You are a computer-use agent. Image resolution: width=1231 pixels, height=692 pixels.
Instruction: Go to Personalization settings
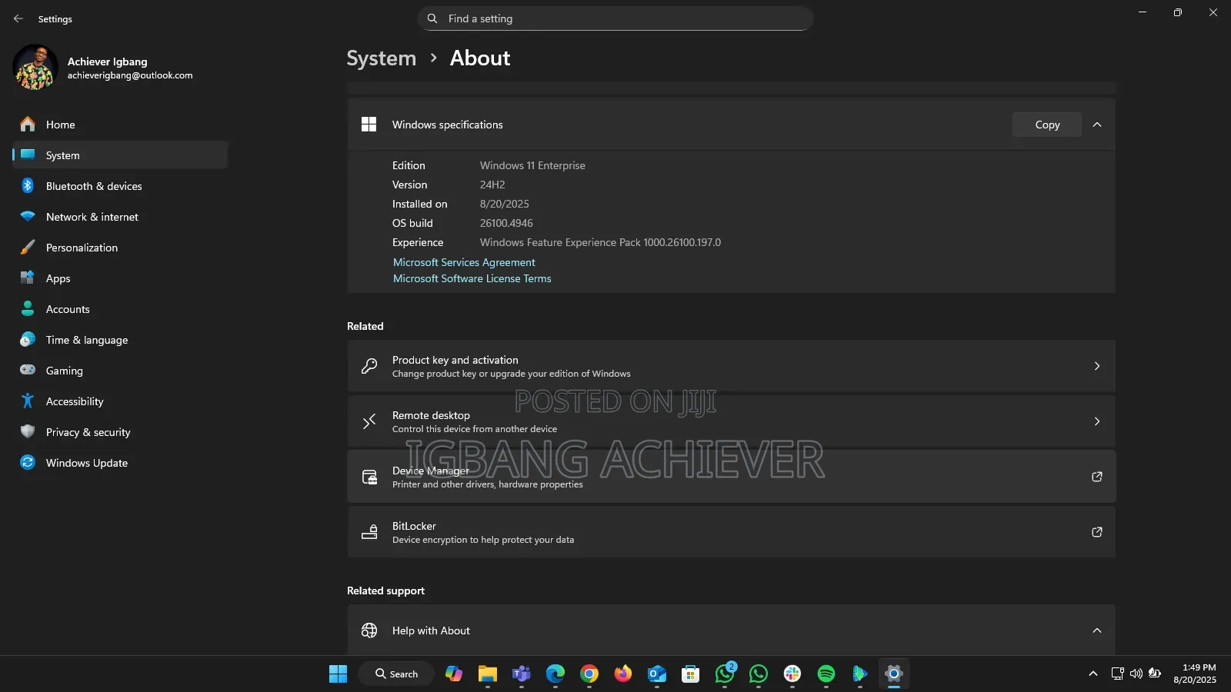click(x=120, y=248)
